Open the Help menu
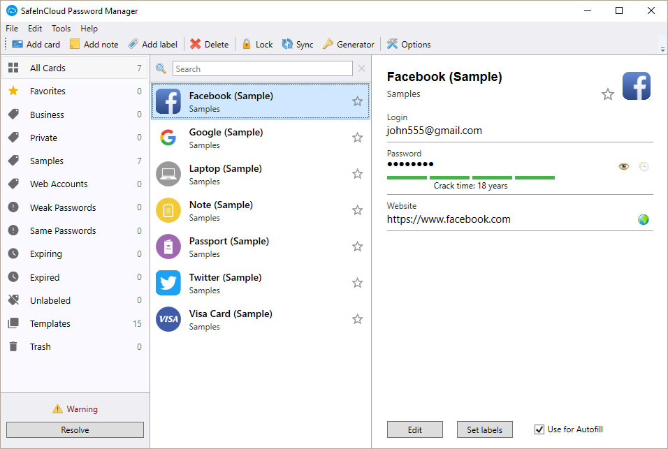 [x=89, y=29]
